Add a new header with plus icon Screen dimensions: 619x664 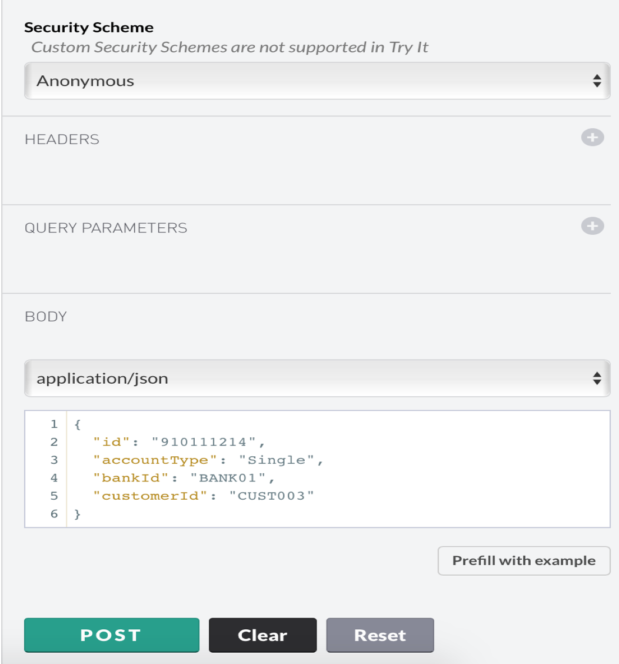(593, 138)
